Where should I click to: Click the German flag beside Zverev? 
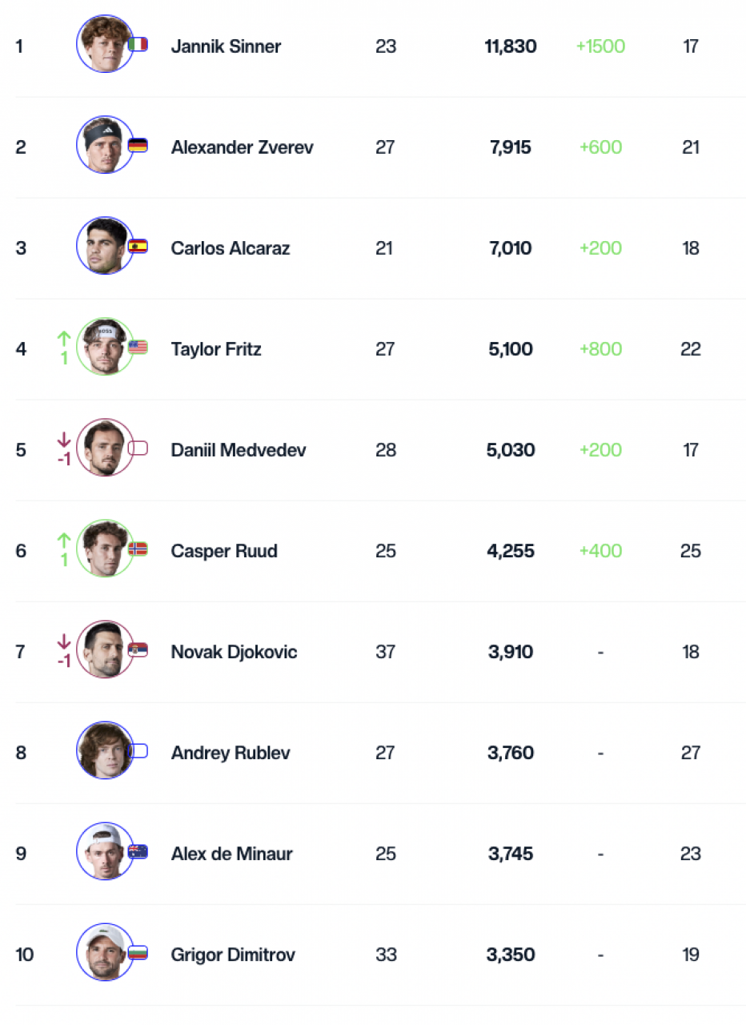click(x=138, y=145)
